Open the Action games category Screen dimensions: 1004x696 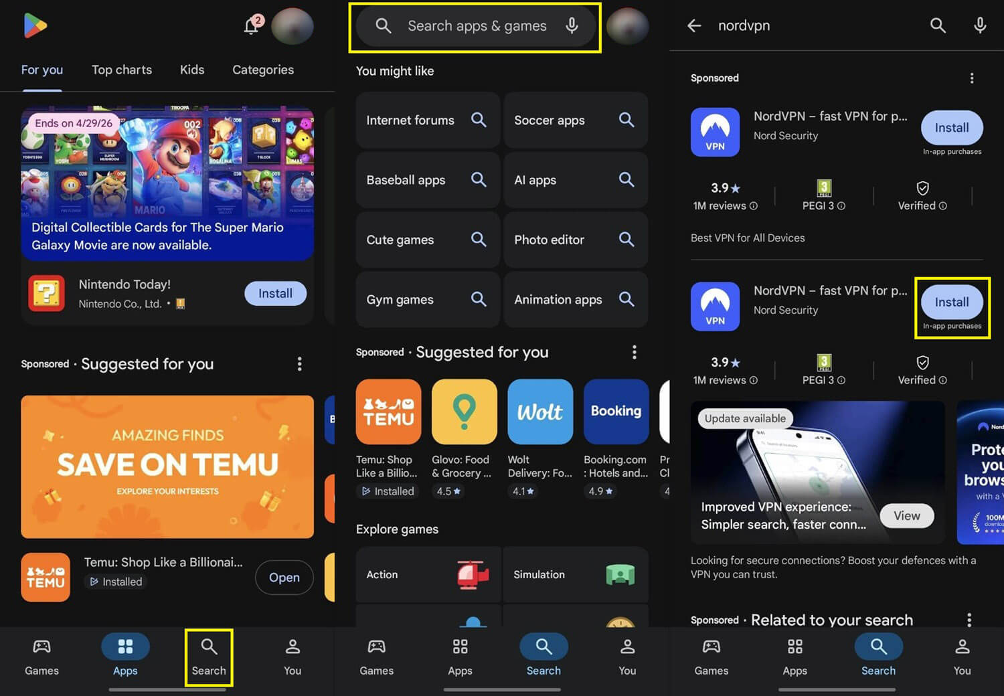(x=428, y=574)
